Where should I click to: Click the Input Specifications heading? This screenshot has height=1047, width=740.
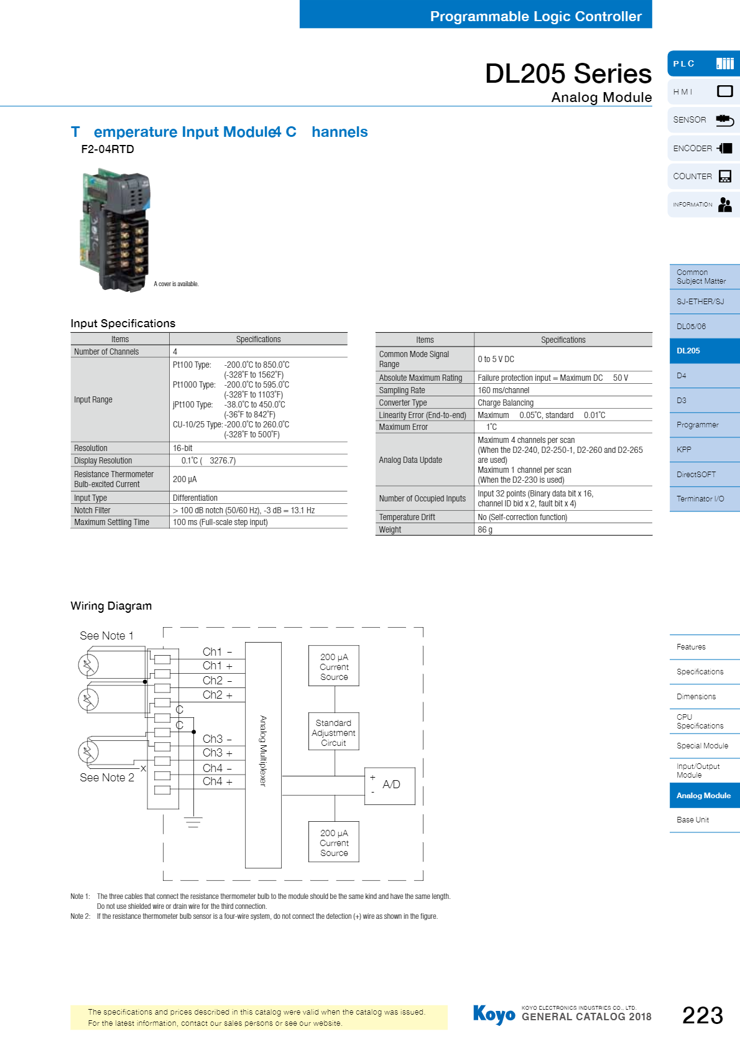point(123,323)
